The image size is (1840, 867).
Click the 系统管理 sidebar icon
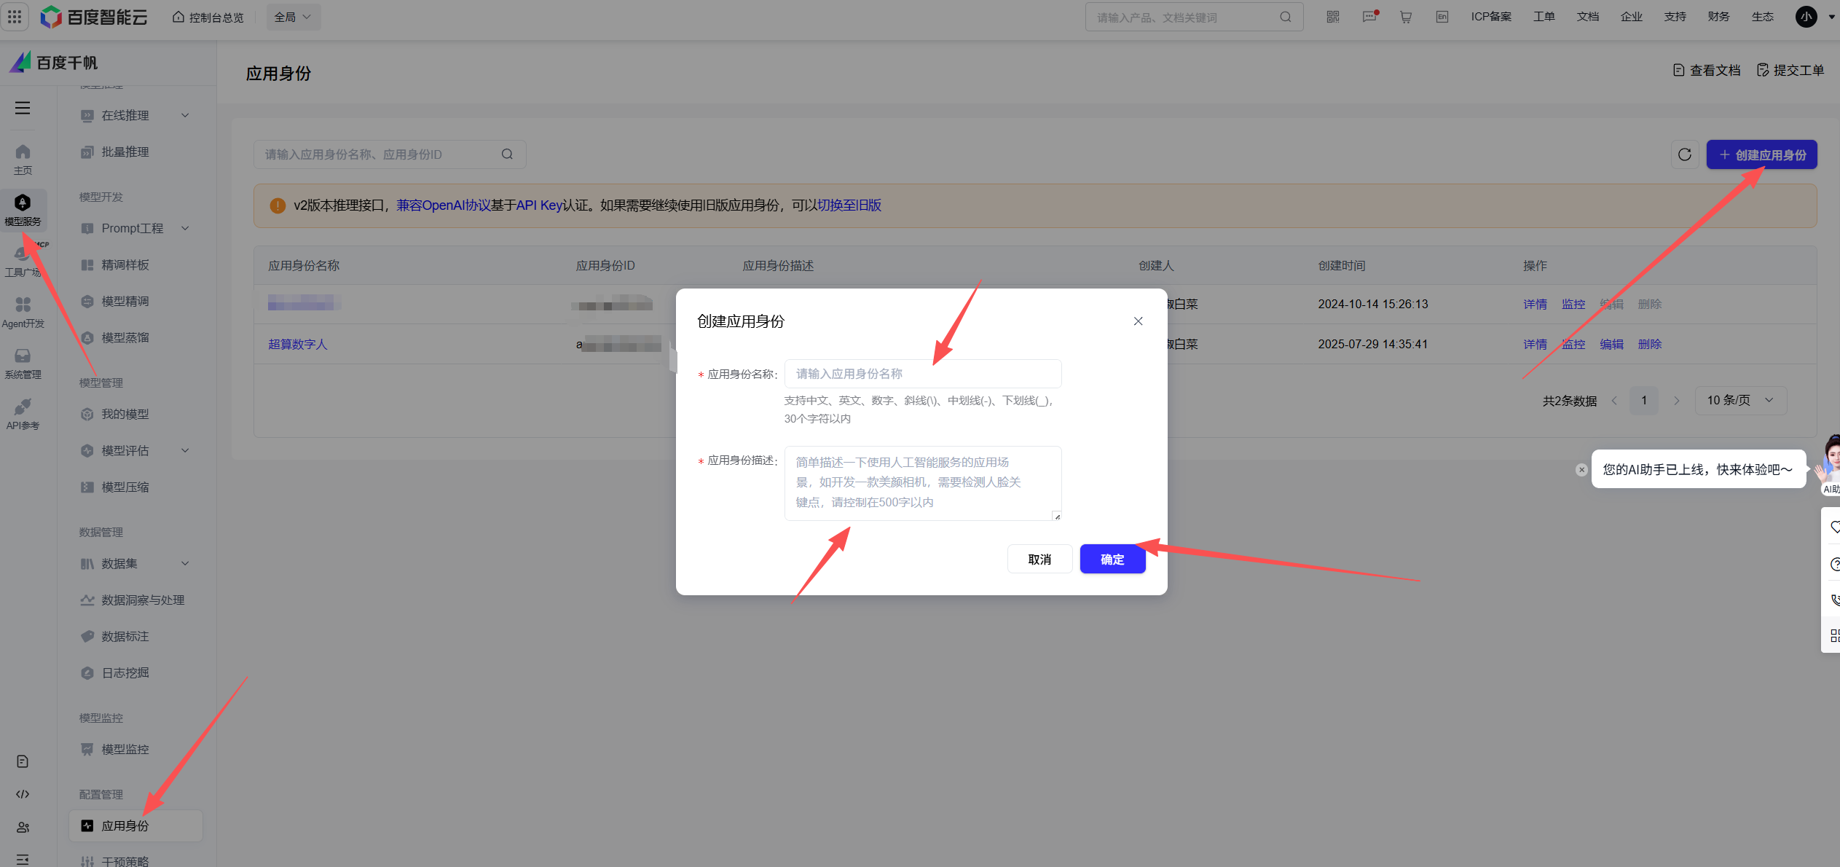[x=23, y=363]
